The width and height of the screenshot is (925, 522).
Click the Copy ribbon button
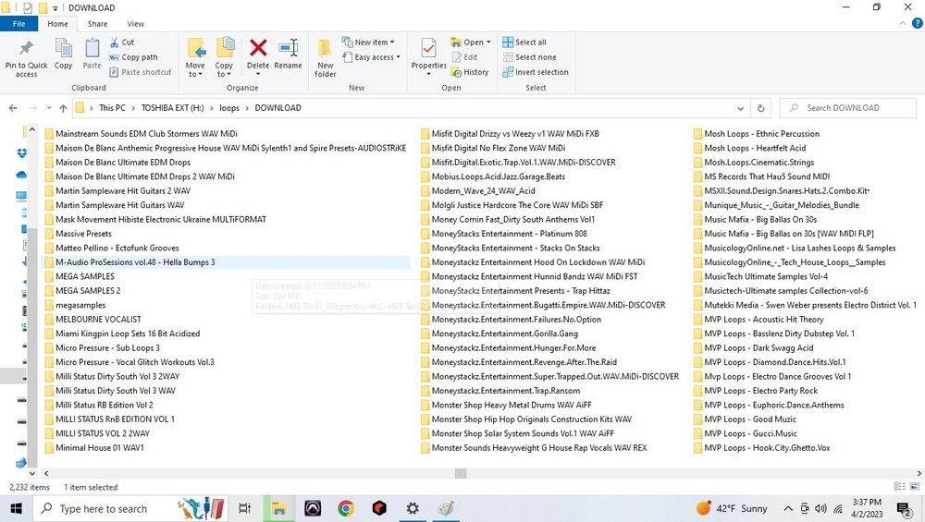63,55
